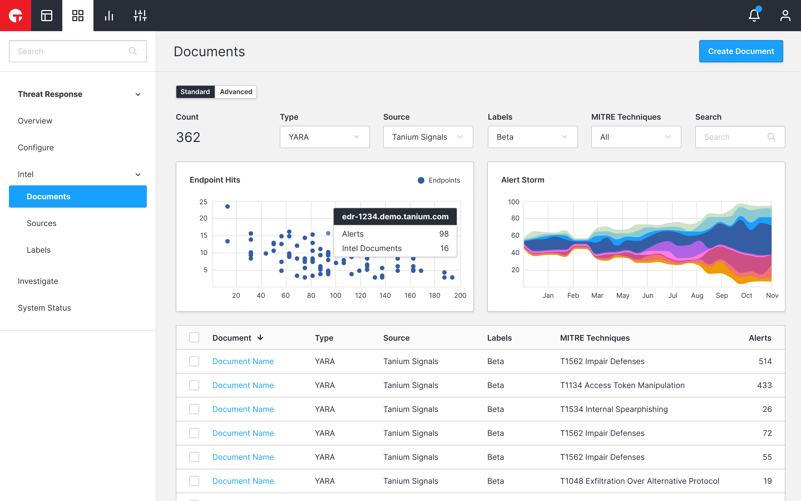Click the Tanium logo home icon
The image size is (801, 501).
(x=16, y=16)
